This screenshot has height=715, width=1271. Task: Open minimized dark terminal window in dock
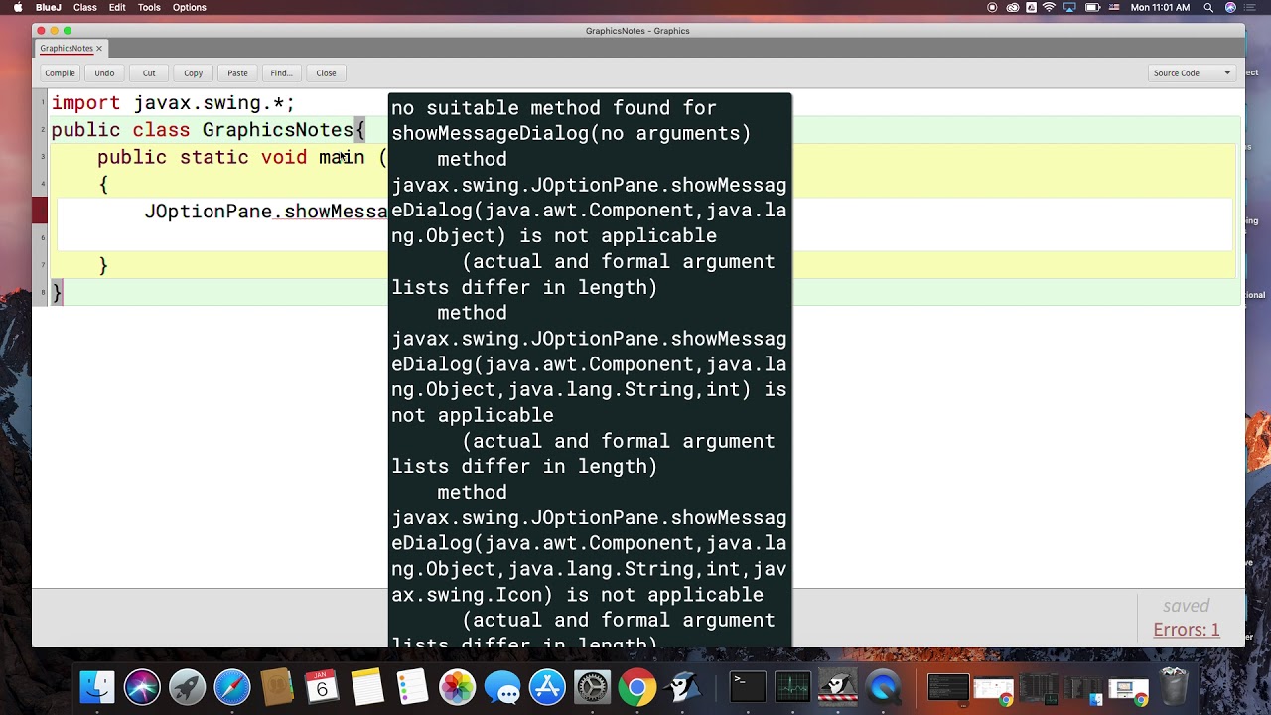tap(948, 687)
